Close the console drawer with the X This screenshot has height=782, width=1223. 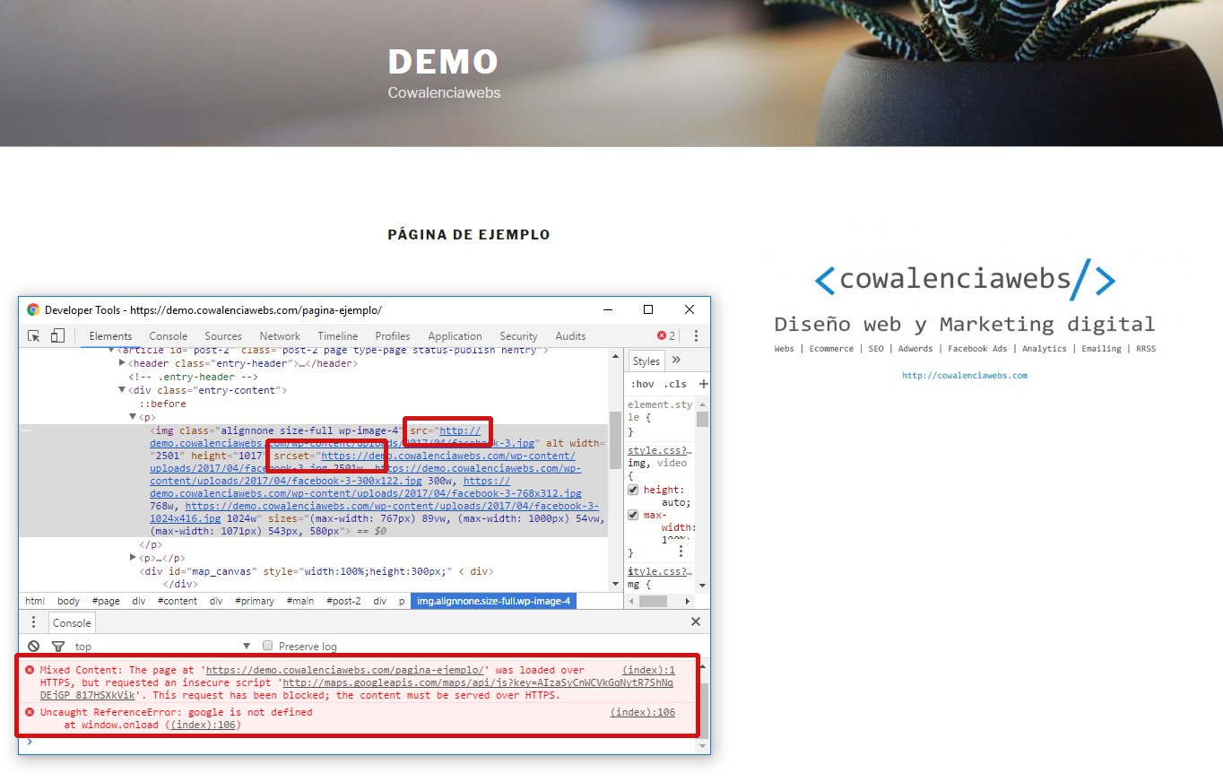pos(696,621)
